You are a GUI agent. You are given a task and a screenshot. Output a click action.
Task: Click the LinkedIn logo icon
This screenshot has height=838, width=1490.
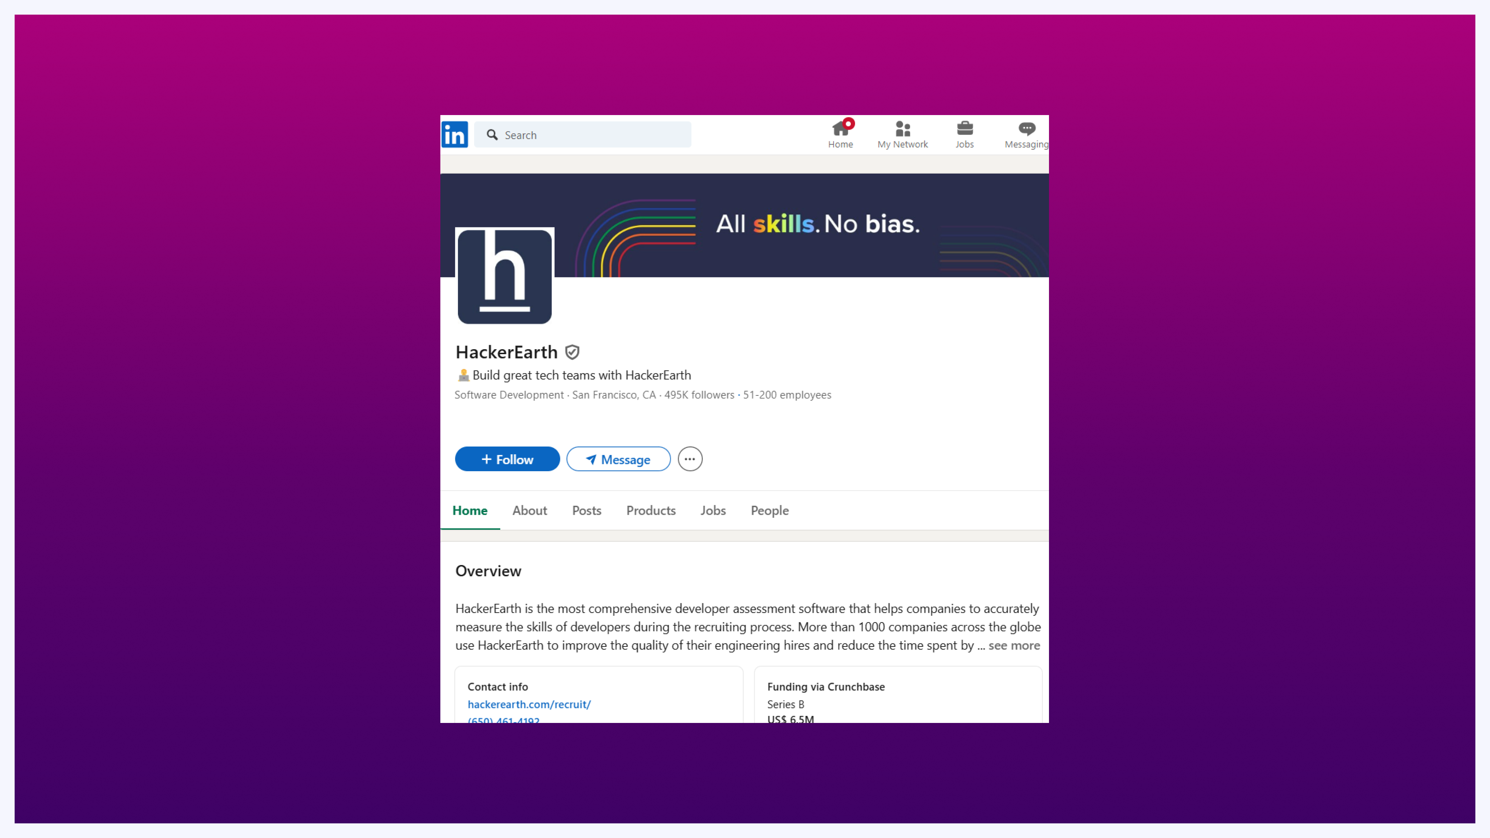[x=455, y=135]
